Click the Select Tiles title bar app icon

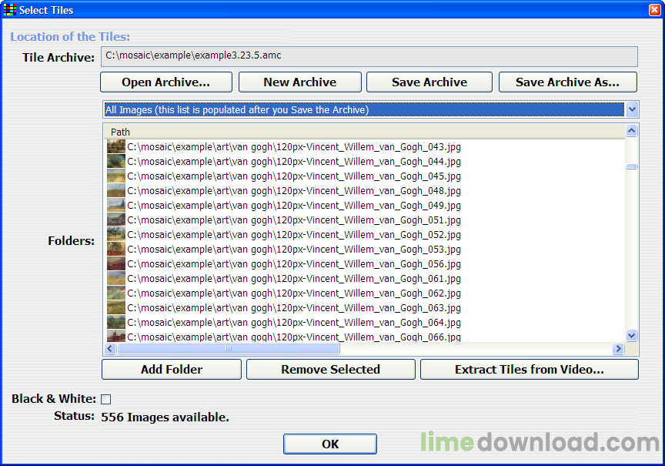click(x=10, y=11)
